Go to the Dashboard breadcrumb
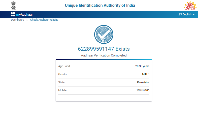This screenshot has height=114, width=198. coord(17,20)
